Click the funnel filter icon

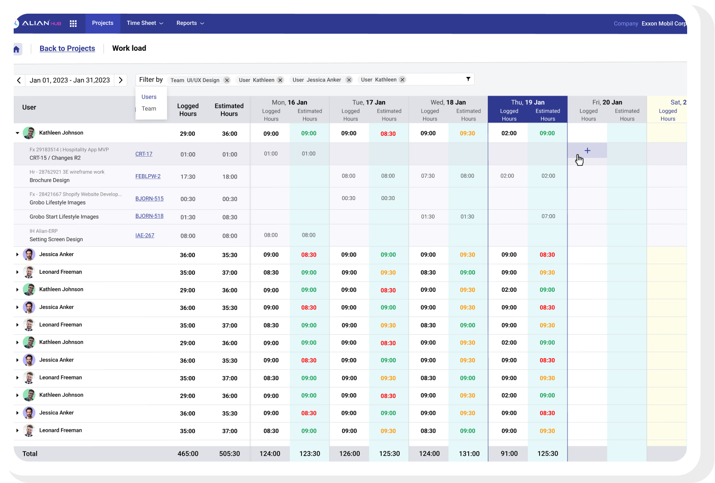pos(468,79)
